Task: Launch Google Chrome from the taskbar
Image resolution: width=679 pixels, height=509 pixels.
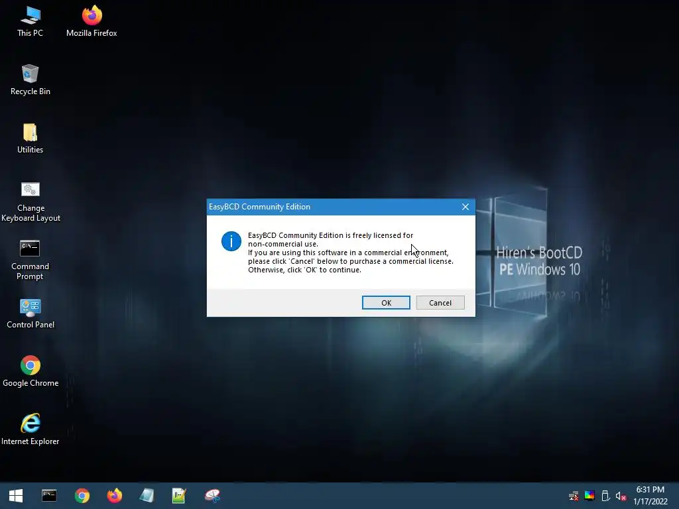Action: (82, 496)
